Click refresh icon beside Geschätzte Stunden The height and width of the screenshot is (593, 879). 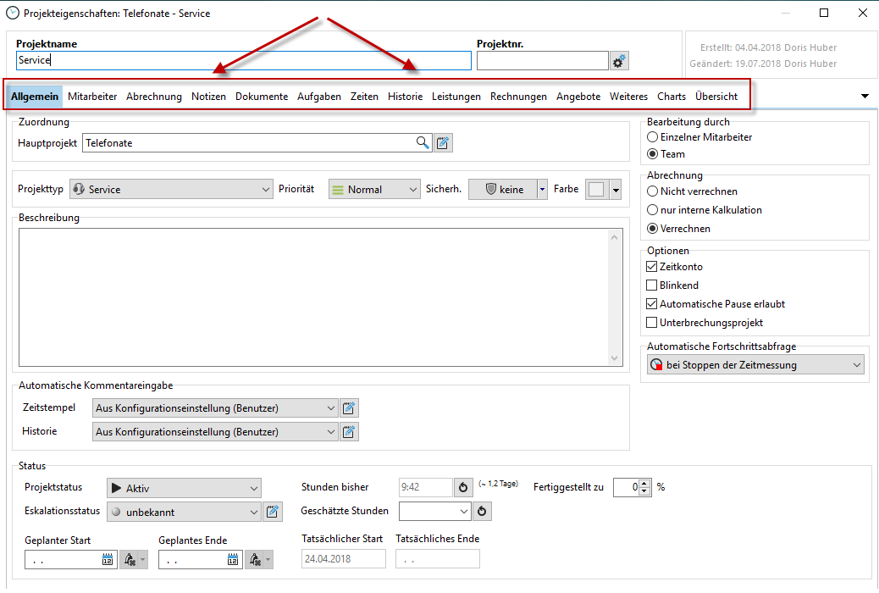[x=482, y=512]
